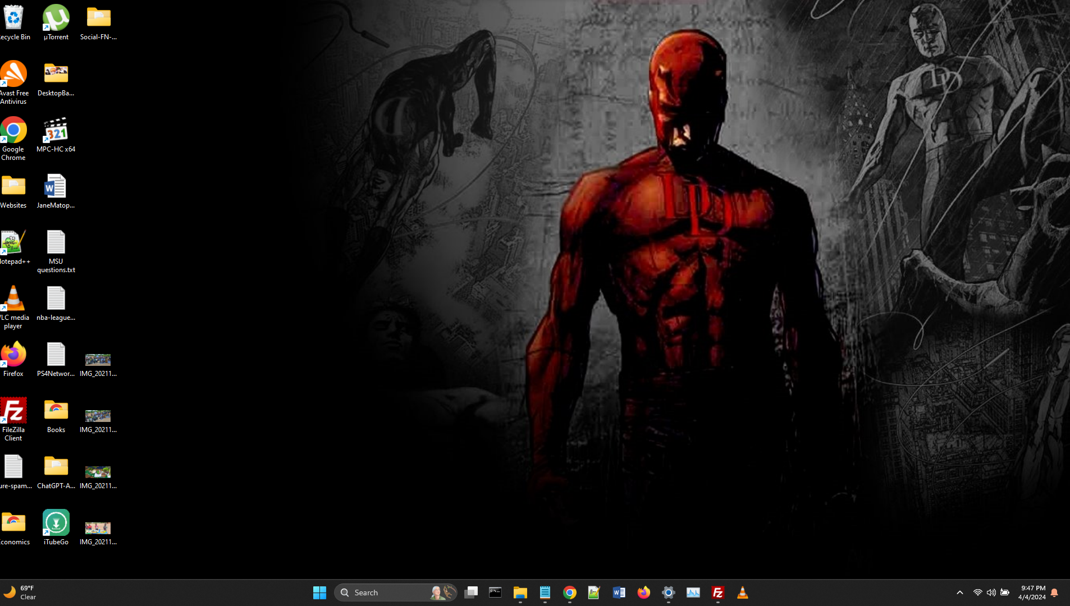The height and width of the screenshot is (606, 1070).
Task: Open the Resource Monitor graph icon in taskbar
Action: pyautogui.click(x=693, y=593)
